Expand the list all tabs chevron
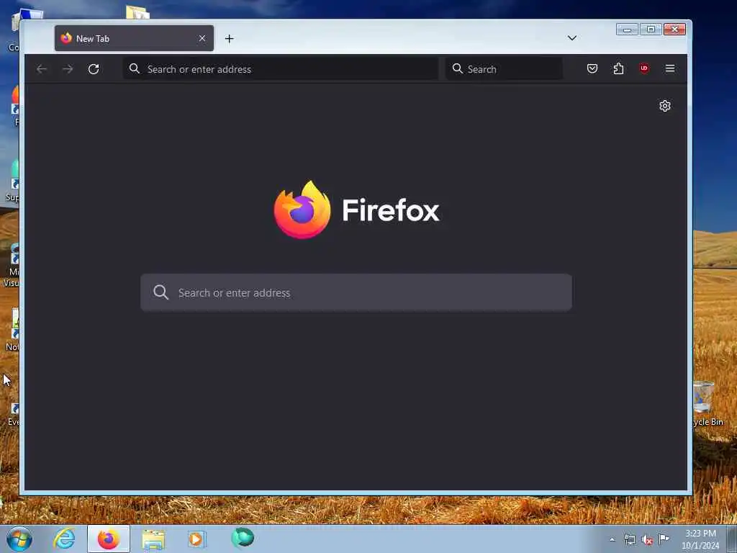Screen dimensions: 737x553 coord(572,38)
